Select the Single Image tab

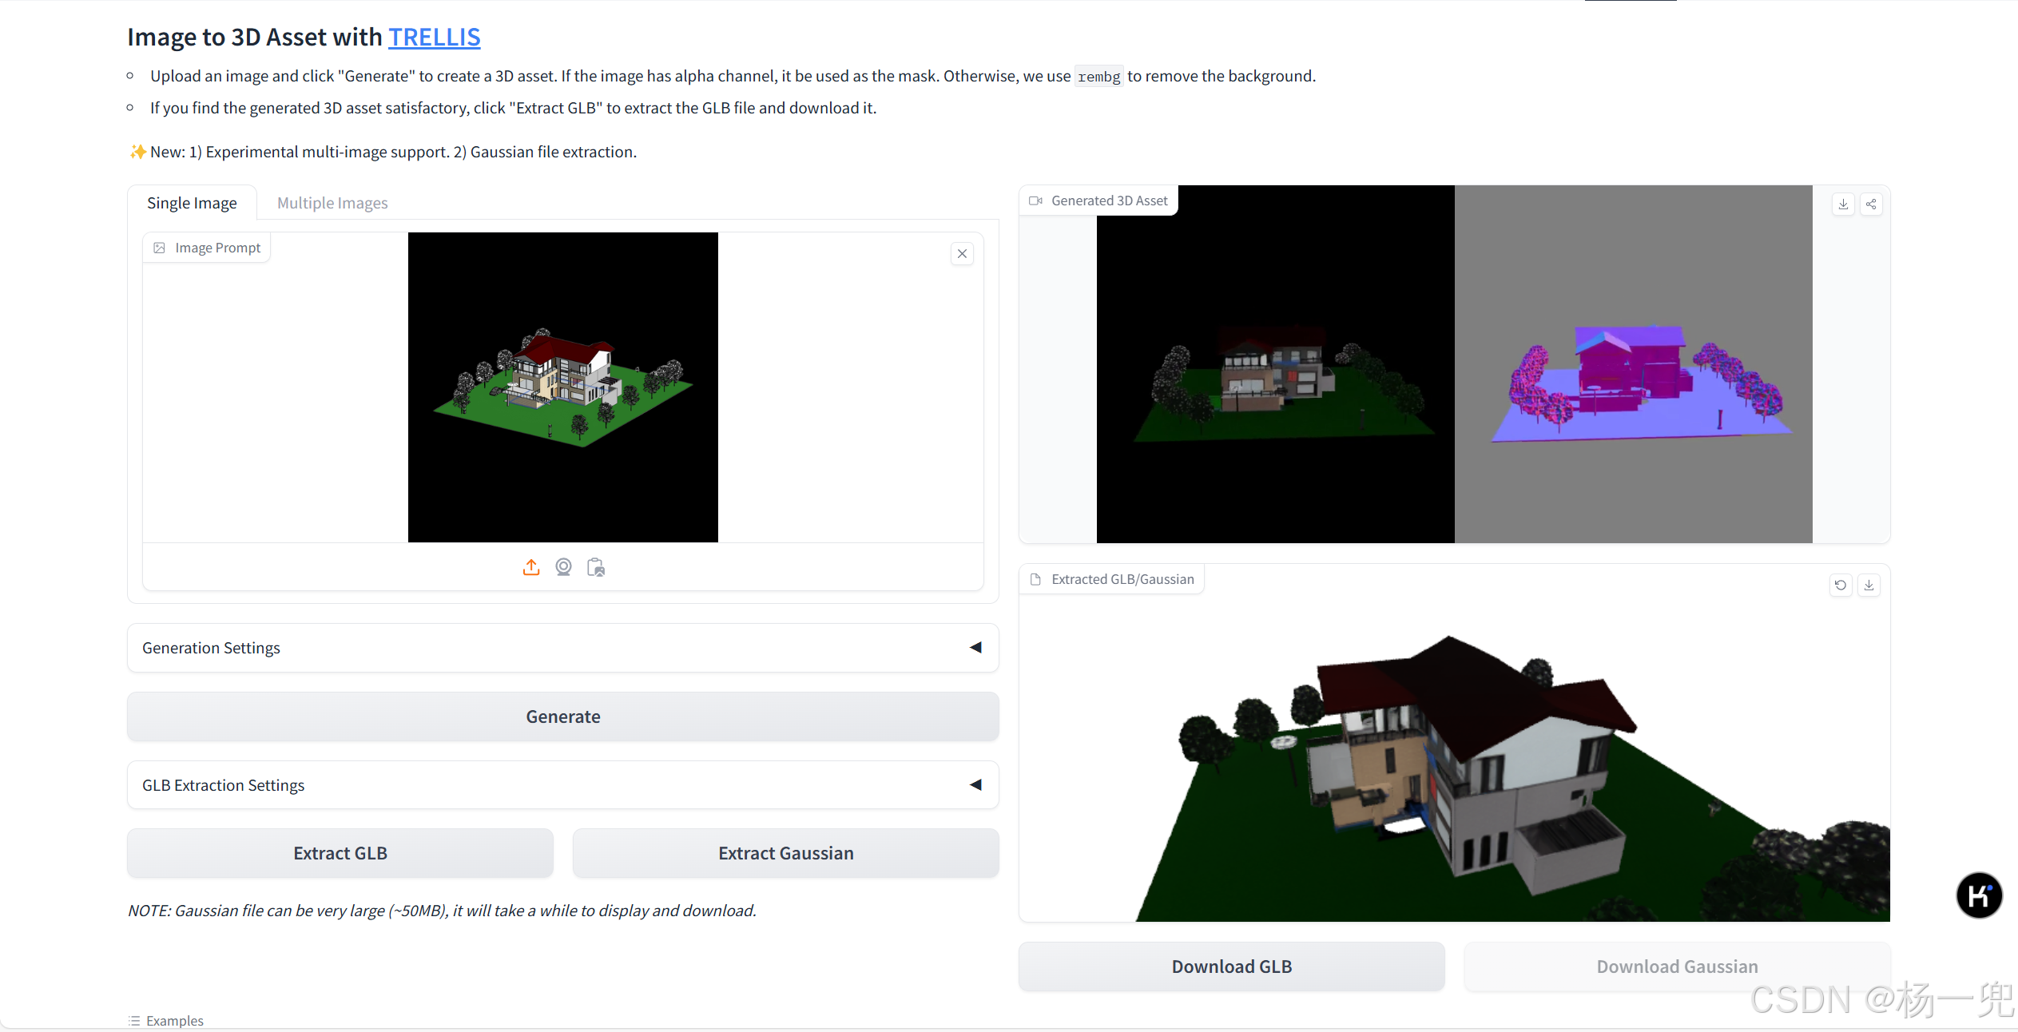pos(192,203)
